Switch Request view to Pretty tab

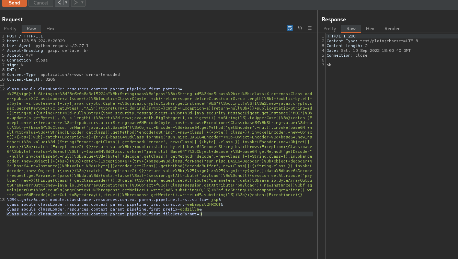pos(10,29)
